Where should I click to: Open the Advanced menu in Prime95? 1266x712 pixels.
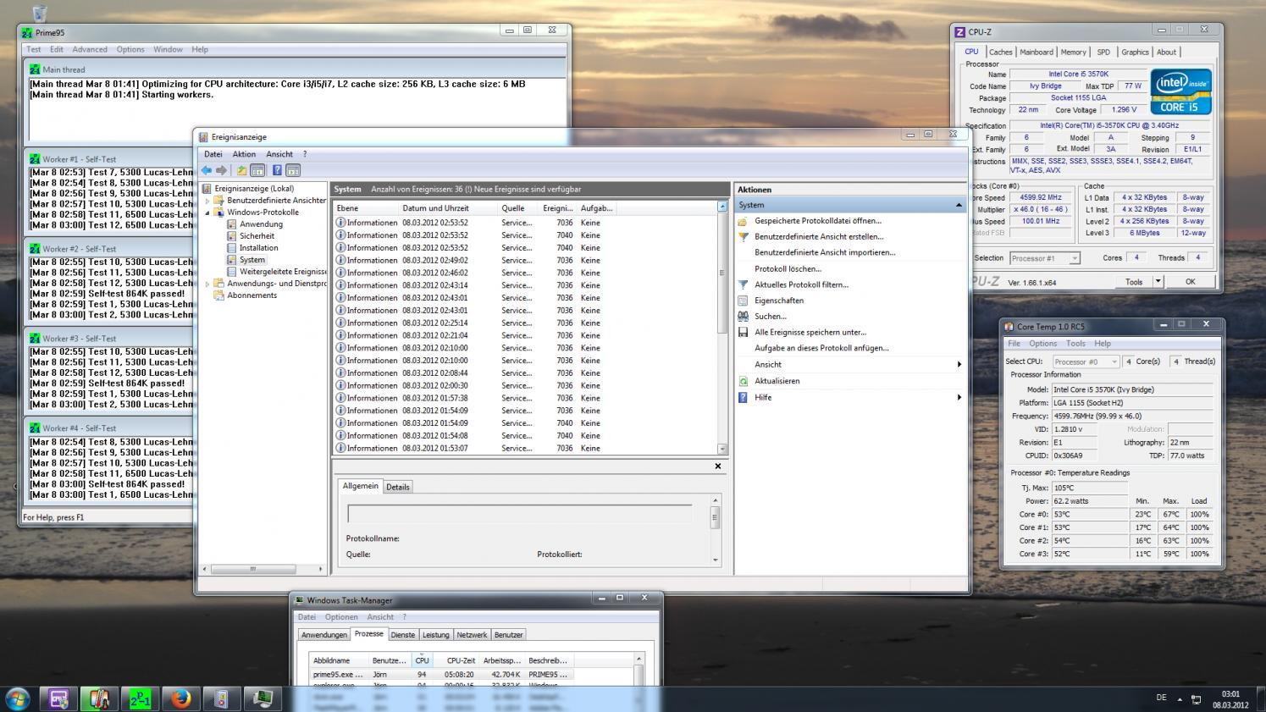point(90,49)
